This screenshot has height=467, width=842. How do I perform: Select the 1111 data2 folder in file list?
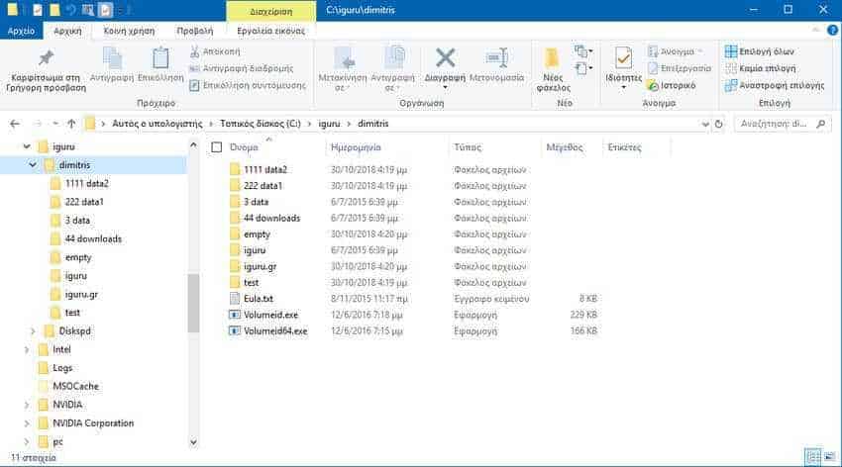265,170
